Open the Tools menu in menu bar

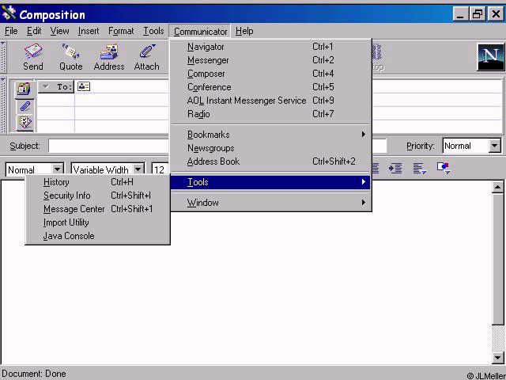click(x=153, y=31)
